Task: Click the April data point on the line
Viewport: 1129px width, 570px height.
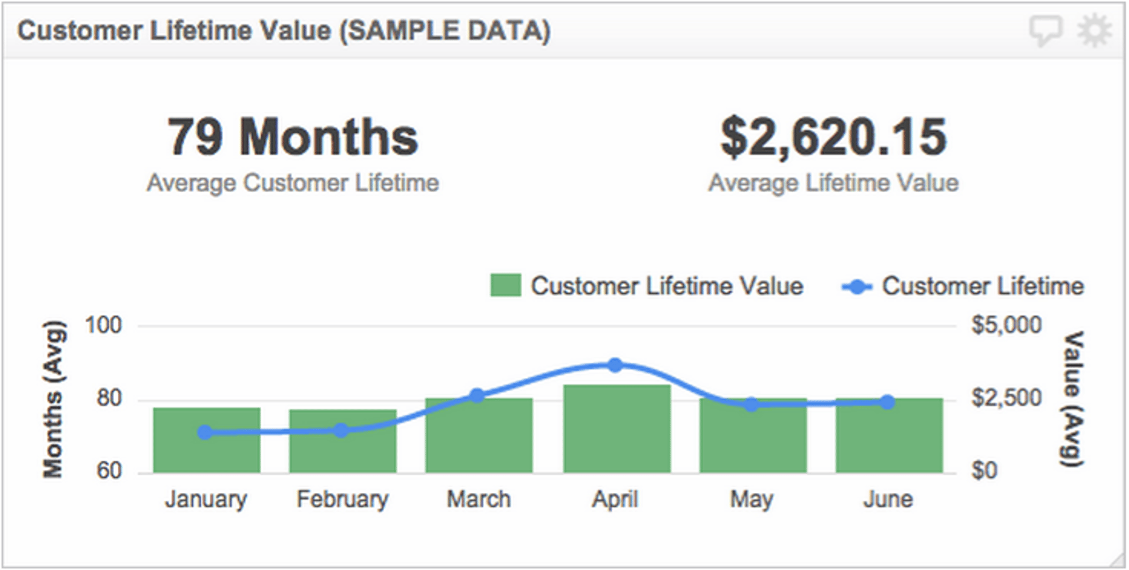Action: tap(616, 365)
